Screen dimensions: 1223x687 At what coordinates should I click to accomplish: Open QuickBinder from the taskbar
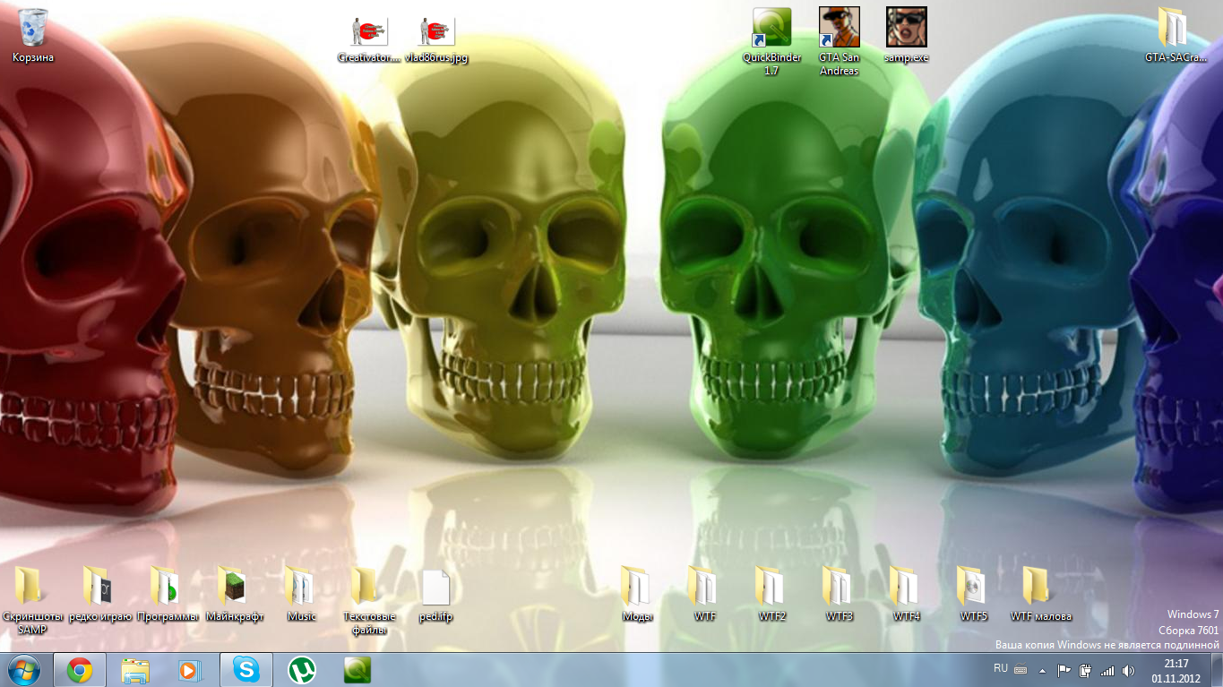pyautogui.click(x=357, y=670)
